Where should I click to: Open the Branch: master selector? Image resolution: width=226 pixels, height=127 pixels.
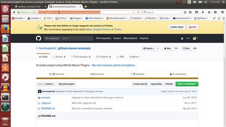46,84
